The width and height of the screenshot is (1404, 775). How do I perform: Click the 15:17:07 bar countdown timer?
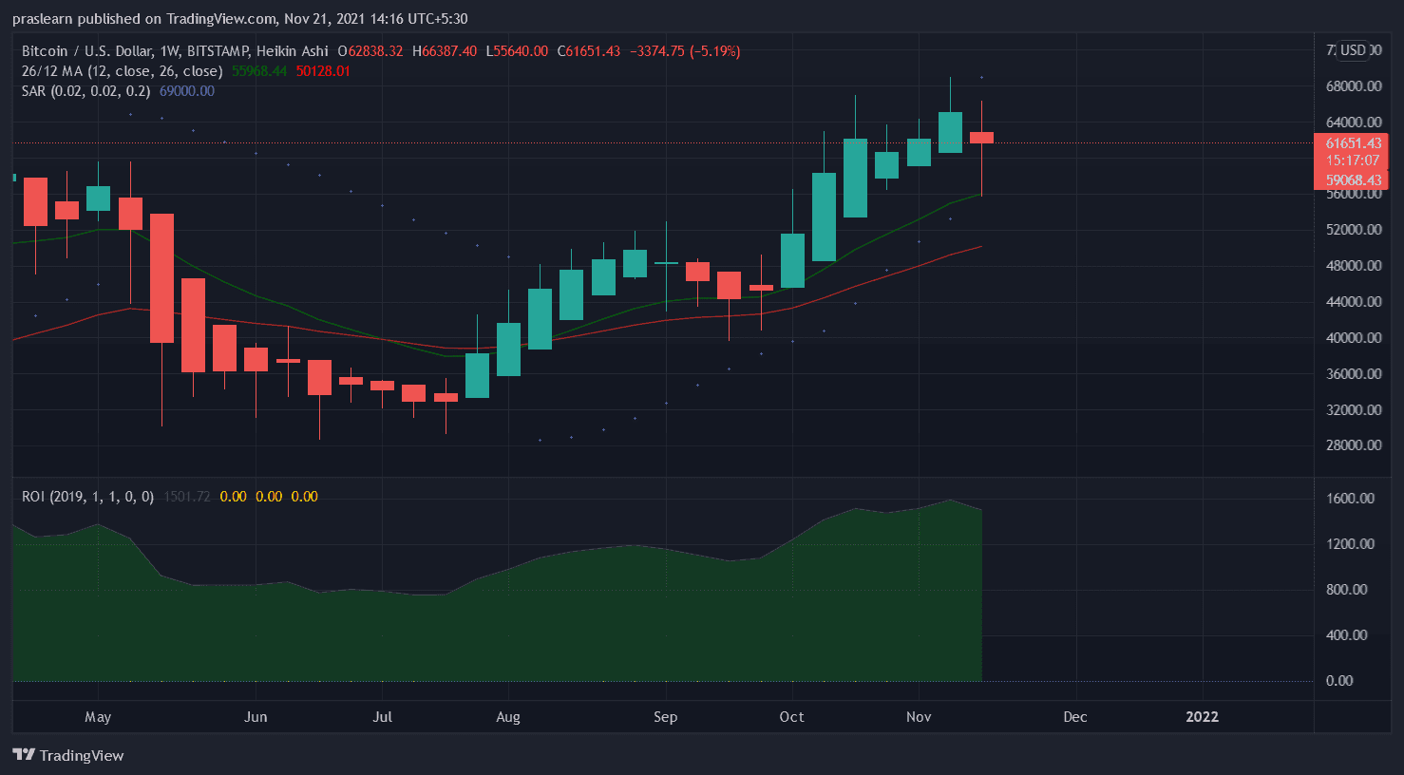[1353, 161]
